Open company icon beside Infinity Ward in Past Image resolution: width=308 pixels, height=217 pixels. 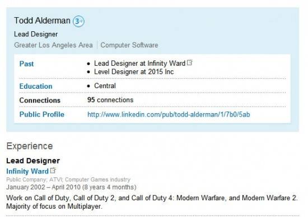[189, 62]
